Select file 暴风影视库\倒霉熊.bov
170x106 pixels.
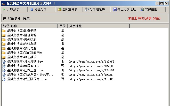23,66
